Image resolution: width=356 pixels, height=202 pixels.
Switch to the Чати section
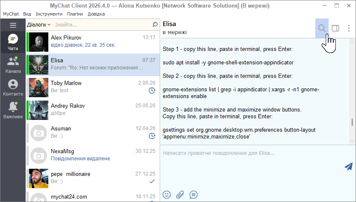[x=13, y=42]
